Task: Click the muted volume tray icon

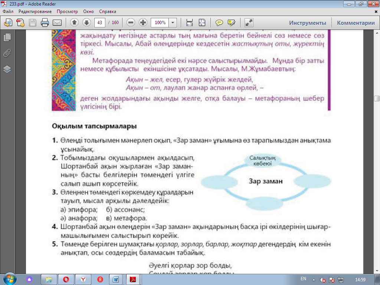Action: pos(322,280)
